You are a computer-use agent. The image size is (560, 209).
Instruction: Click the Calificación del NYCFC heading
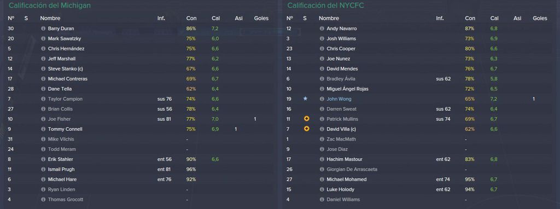[326, 5]
